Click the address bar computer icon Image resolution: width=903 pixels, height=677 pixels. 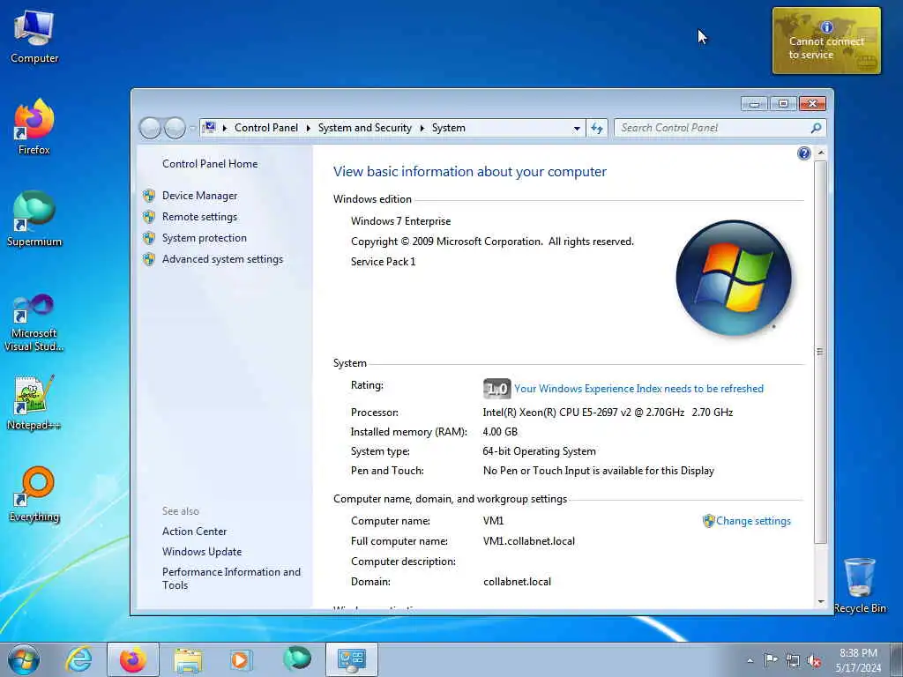tap(210, 127)
